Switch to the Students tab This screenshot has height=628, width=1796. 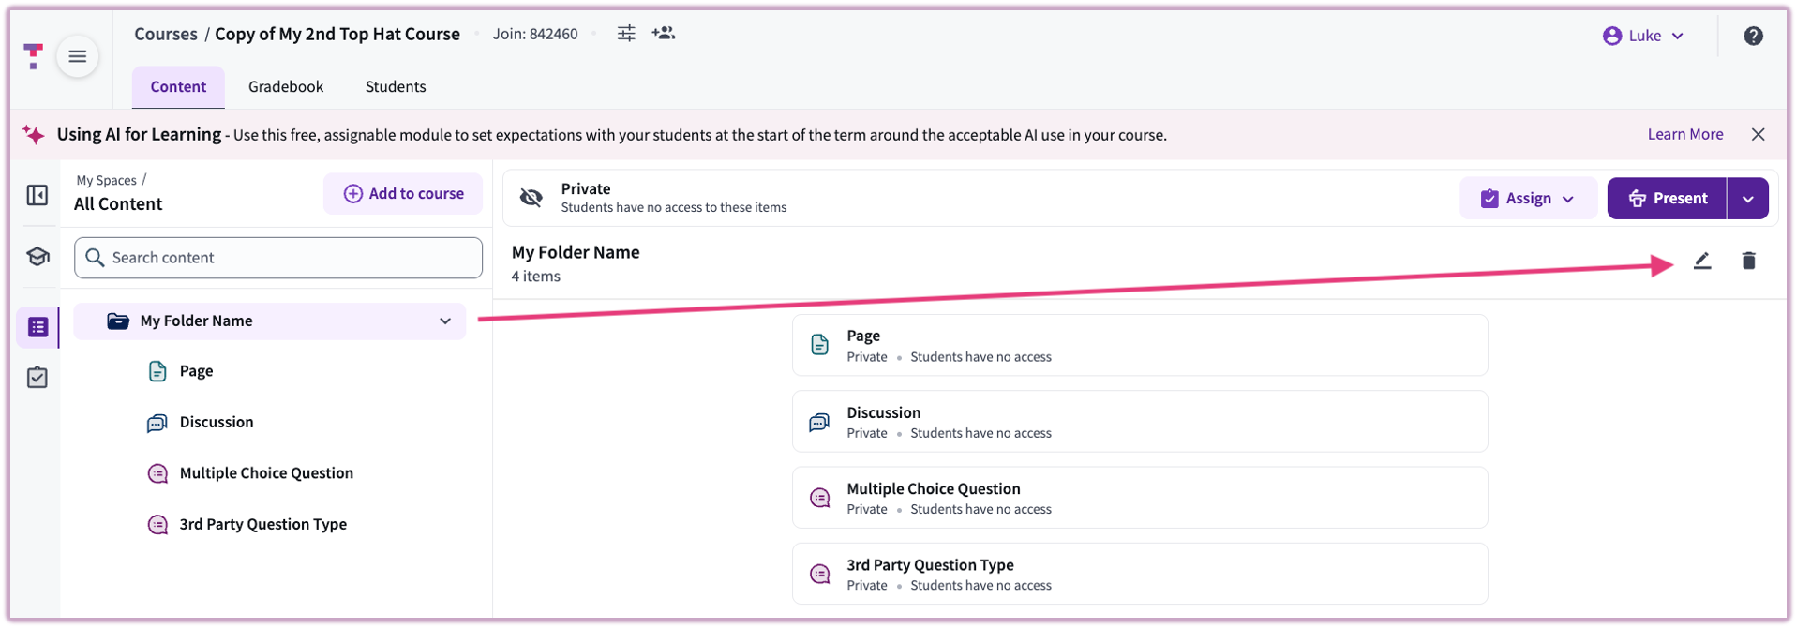[x=396, y=86]
